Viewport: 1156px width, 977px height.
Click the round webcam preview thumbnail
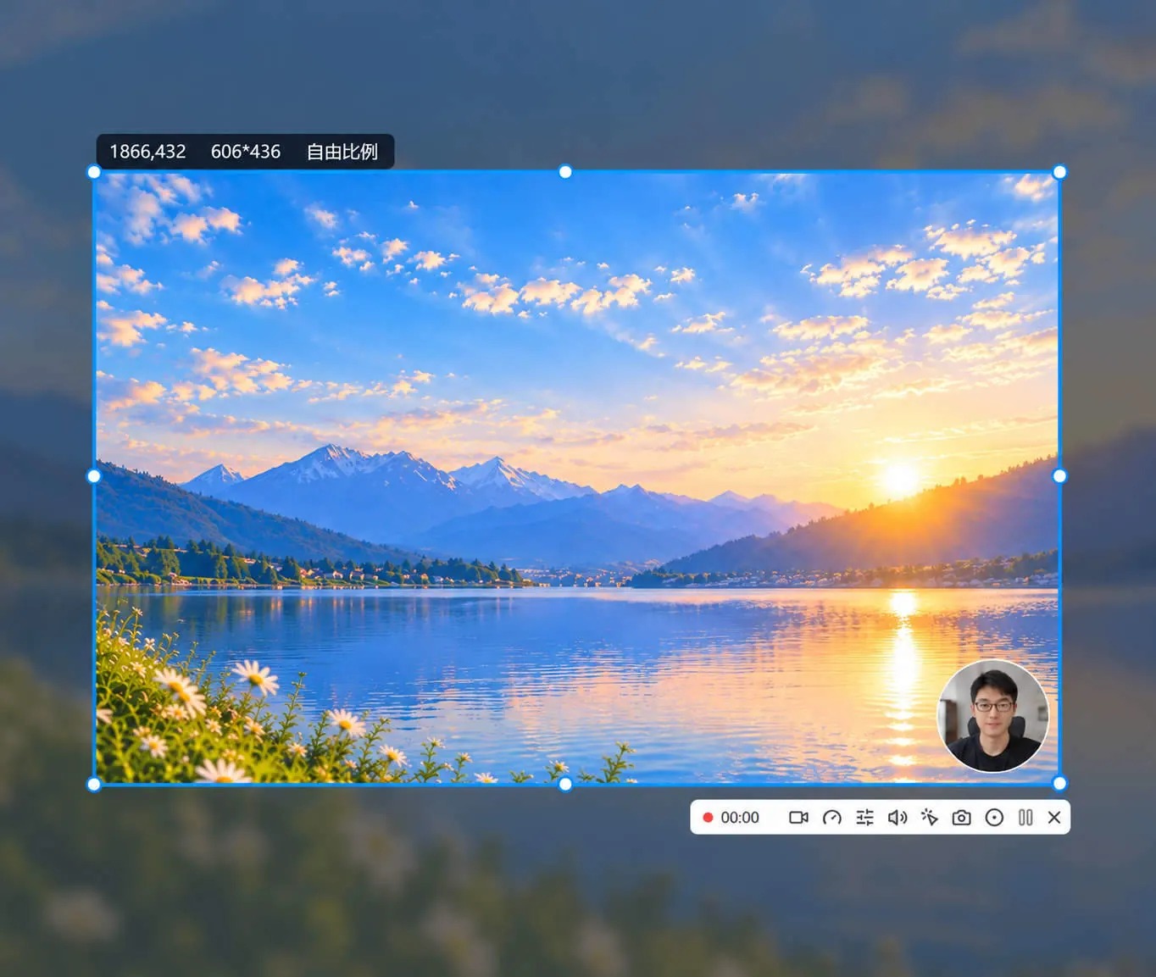pos(993,716)
